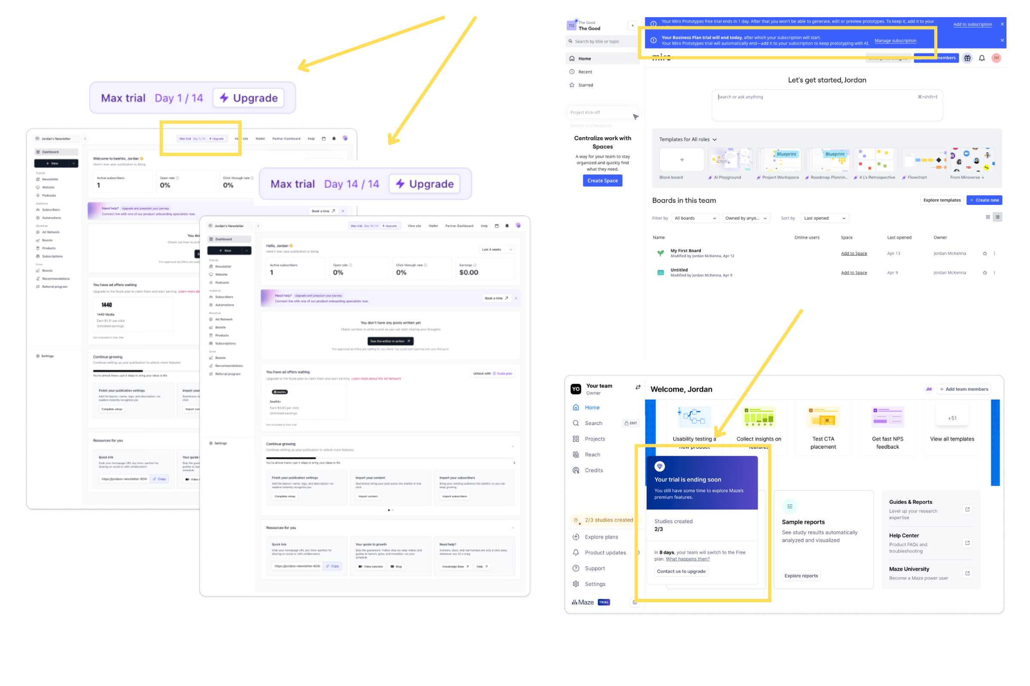Open Wallet in front beehiiv header
Viewport: 1030px width, 686px height.
coord(433,226)
